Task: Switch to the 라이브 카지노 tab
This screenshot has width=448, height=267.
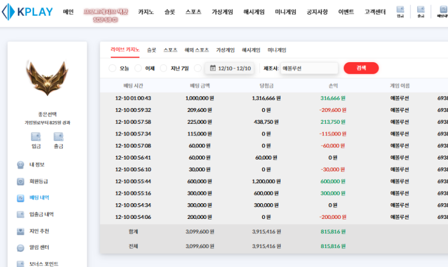Action: coord(125,50)
